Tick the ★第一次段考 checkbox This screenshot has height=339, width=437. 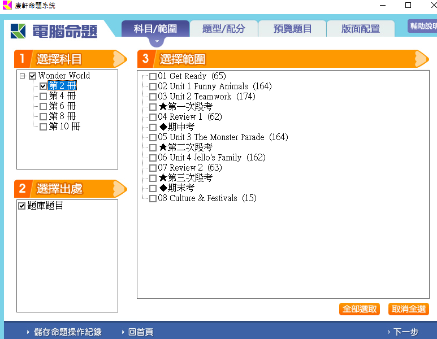coord(153,107)
